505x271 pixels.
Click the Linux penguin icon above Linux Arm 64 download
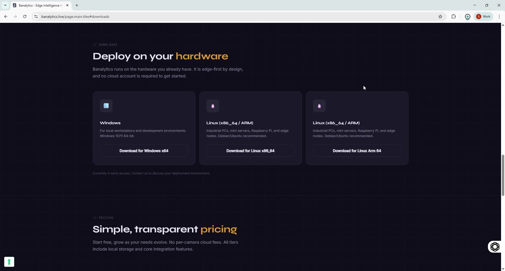319,106
